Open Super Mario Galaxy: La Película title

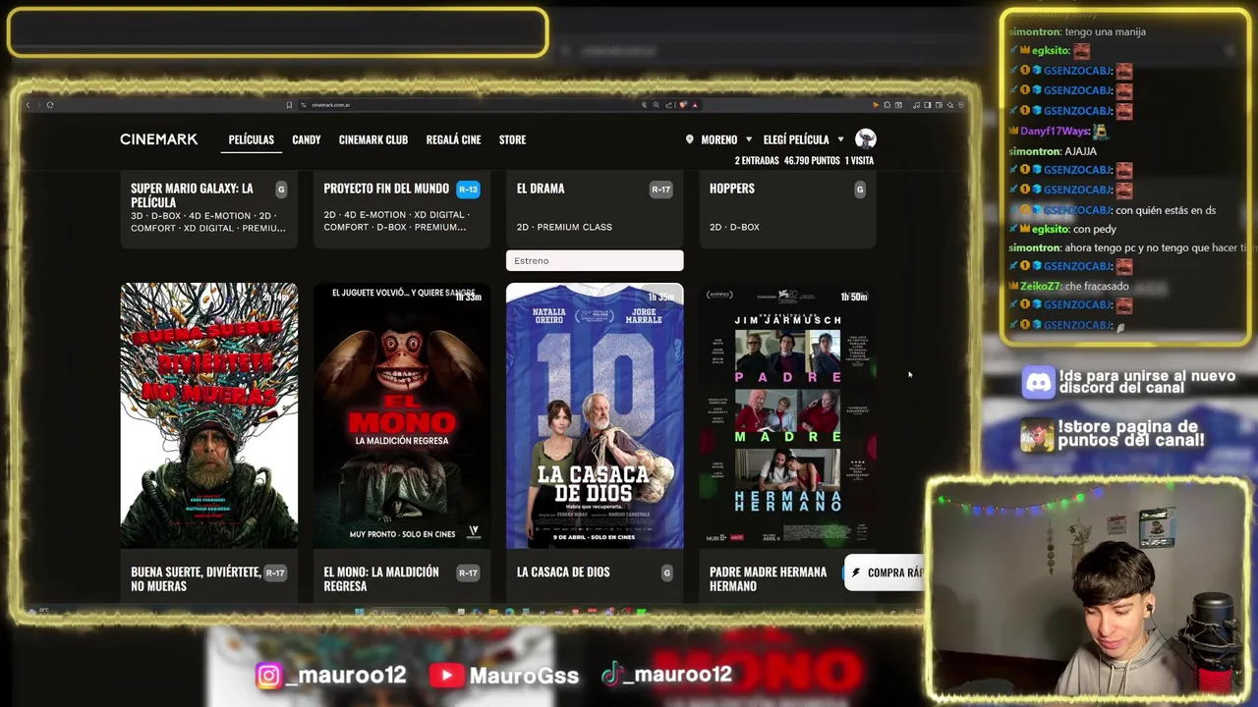coord(192,195)
